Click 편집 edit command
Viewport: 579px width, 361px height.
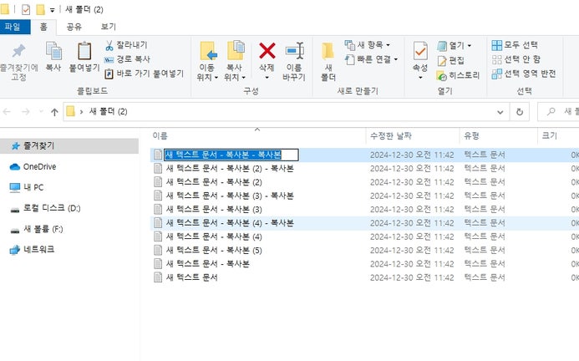coord(451,60)
